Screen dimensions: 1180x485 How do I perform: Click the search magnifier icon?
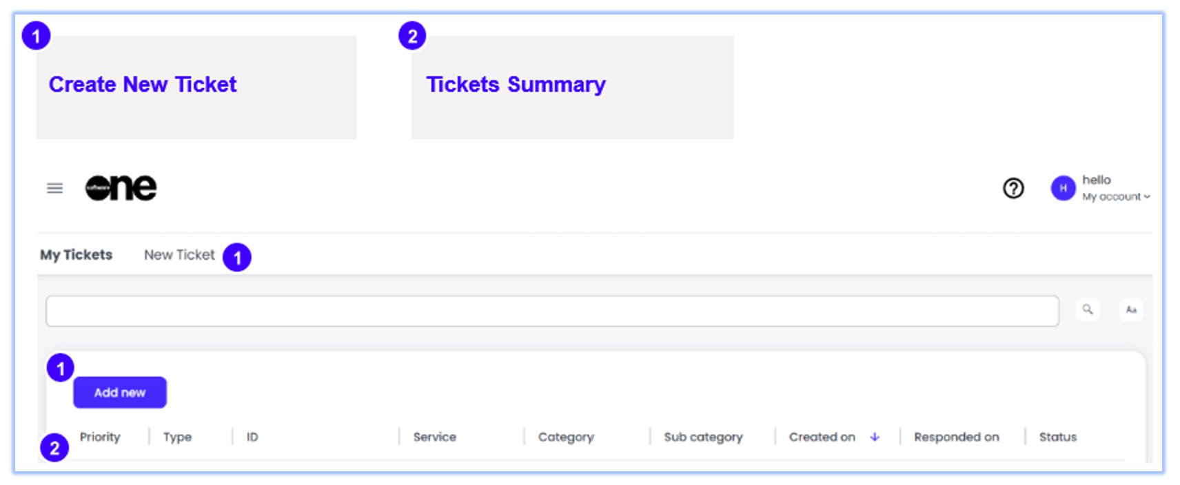pos(1087,310)
